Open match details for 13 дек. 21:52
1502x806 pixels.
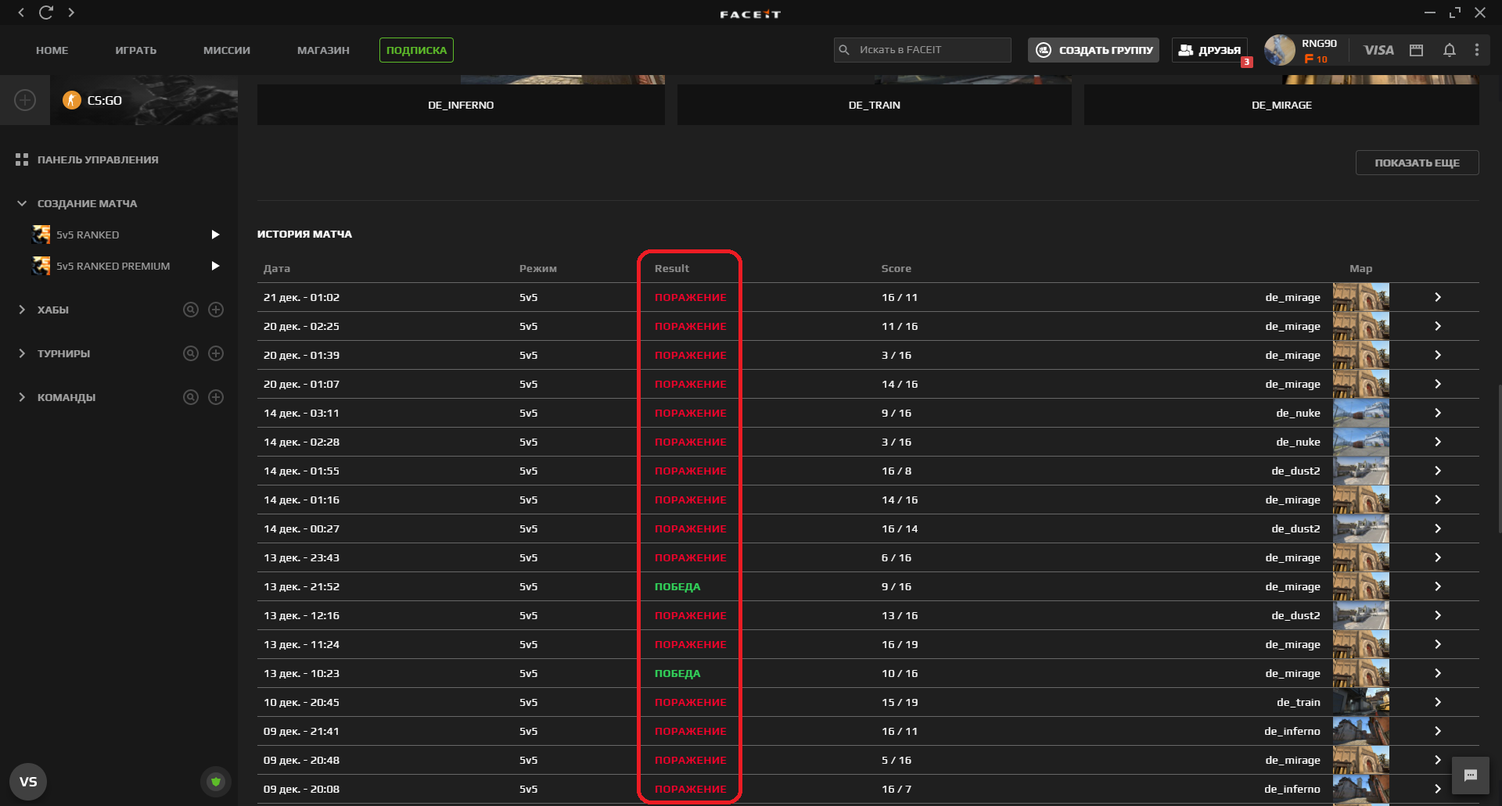pos(1438,586)
